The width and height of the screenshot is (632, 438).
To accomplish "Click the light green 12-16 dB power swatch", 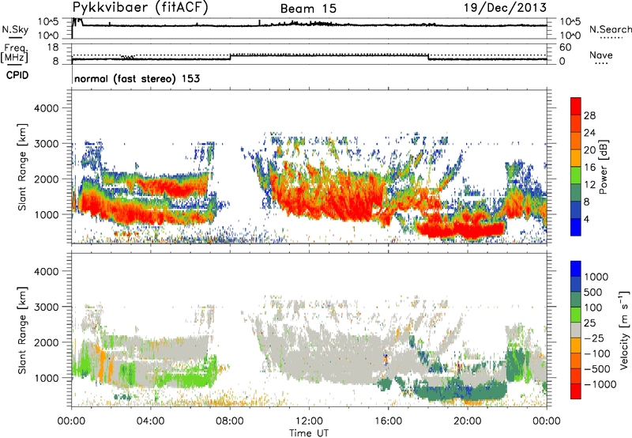I will coord(576,175).
